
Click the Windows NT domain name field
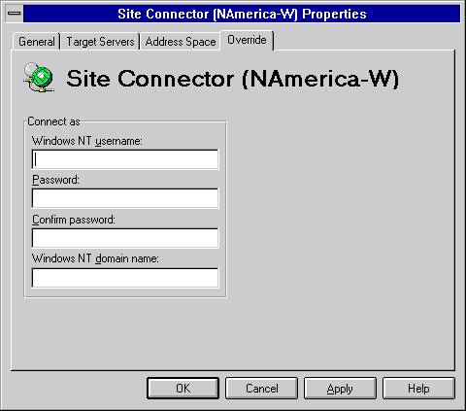(x=125, y=278)
